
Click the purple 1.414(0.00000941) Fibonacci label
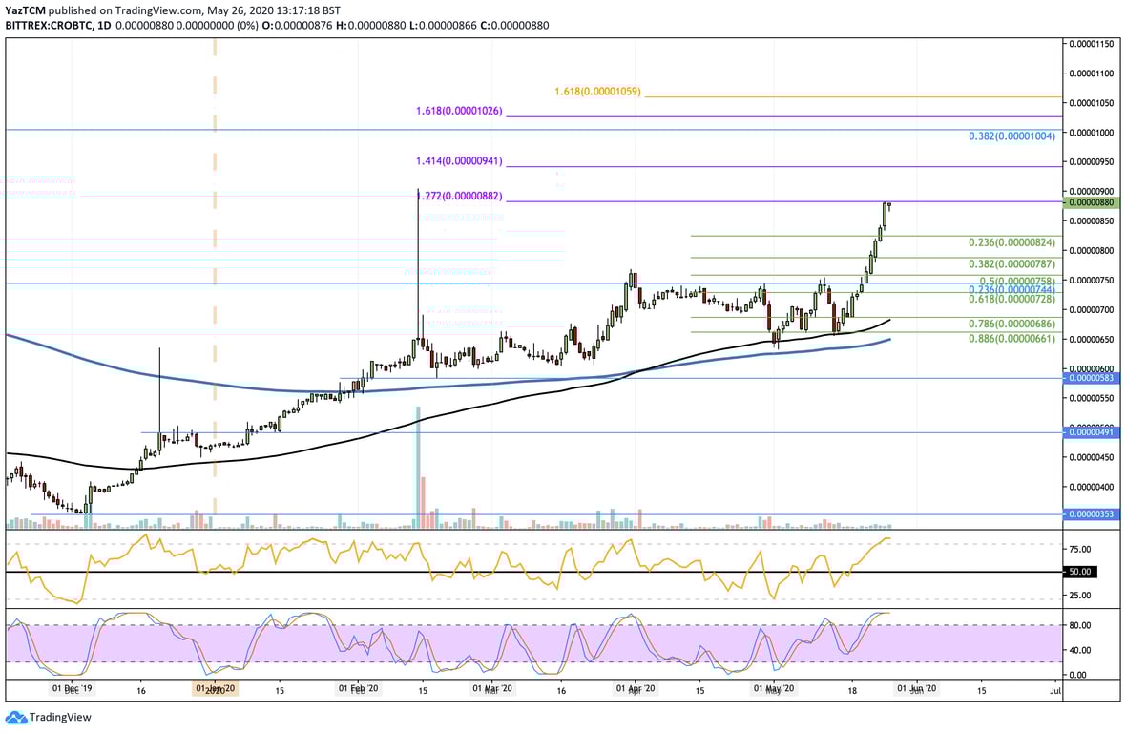pos(458,160)
